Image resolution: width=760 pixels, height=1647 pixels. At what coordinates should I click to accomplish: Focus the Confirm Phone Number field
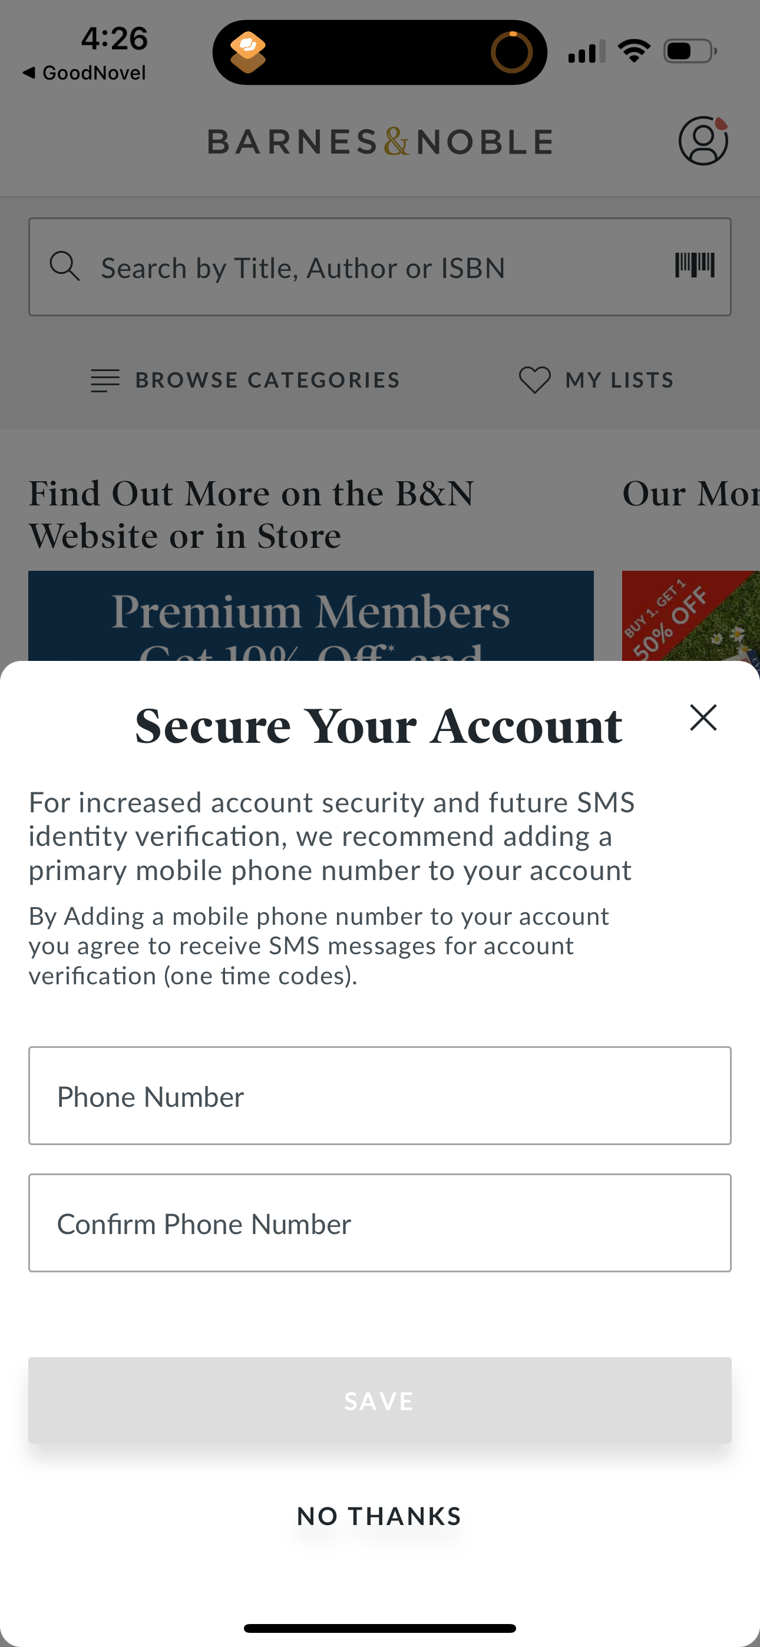379,1223
